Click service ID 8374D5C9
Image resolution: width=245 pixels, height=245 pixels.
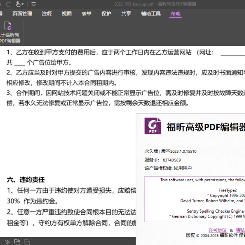coord(172,160)
